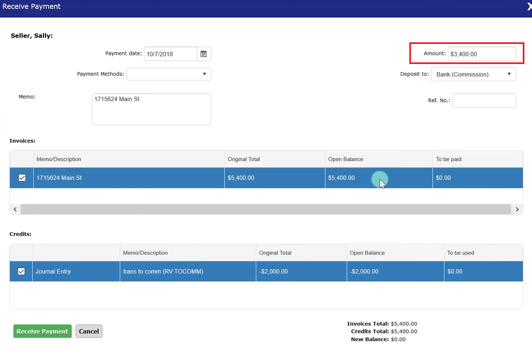
Task: Click the green Receive Payment button
Action: [42, 331]
